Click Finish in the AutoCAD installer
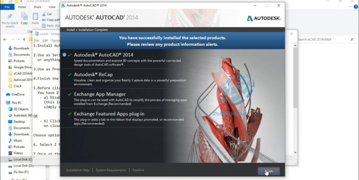Screen dimensions: 359x180 pos(268,171)
